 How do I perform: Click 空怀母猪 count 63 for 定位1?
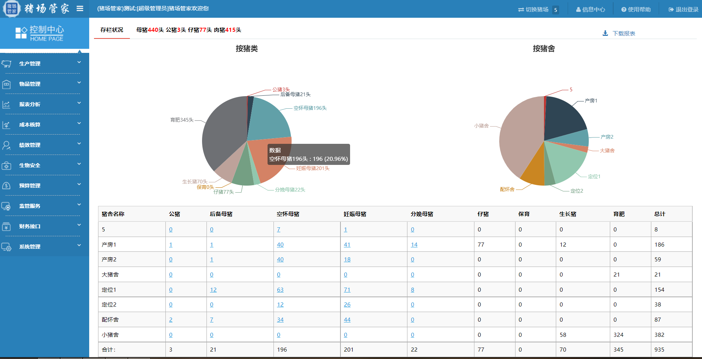point(280,290)
